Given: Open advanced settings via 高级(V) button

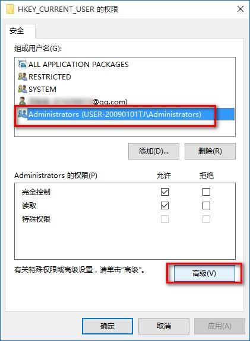Looking at the screenshot, I should point(204,273).
